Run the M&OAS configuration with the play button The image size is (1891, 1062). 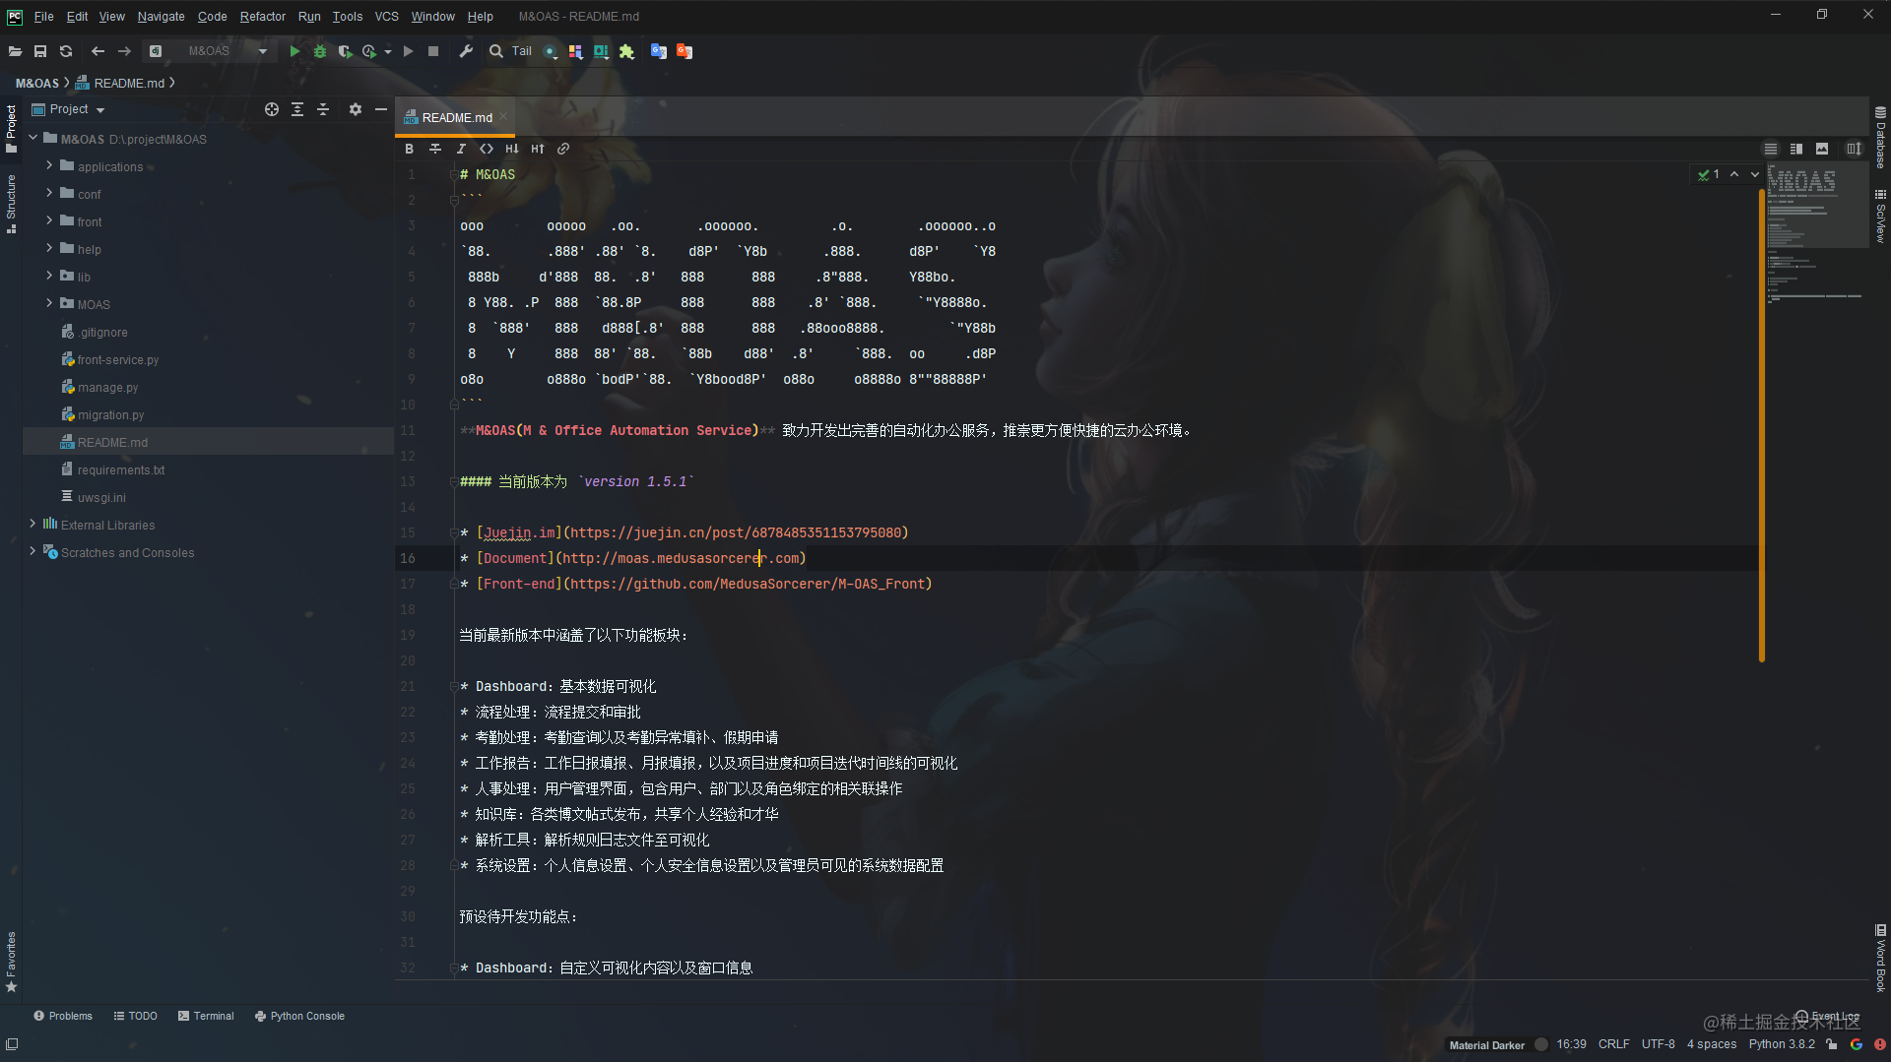point(294,50)
